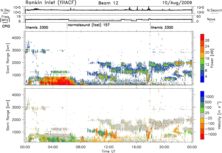This screenshot has height=153, width=222.
Task: Pick the gray segment of Velocity colorbar
Action: (202, 115)
